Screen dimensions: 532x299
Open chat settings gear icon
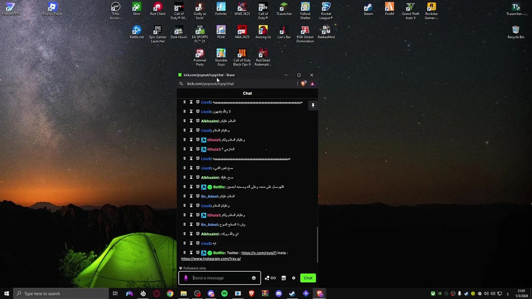(x=293, y=278)
